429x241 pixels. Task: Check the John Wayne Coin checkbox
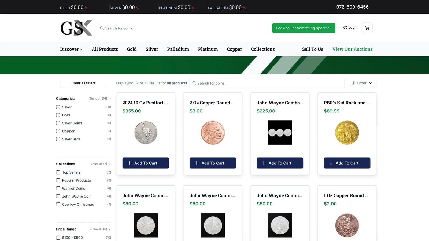pyautogui.click(x=58, y=197)
